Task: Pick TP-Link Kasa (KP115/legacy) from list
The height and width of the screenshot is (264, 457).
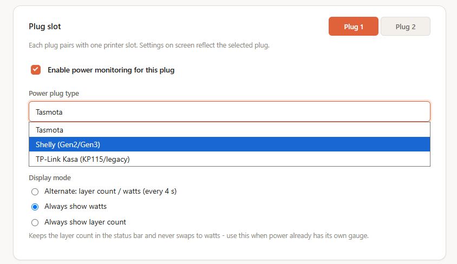Action: coord(230,159)
